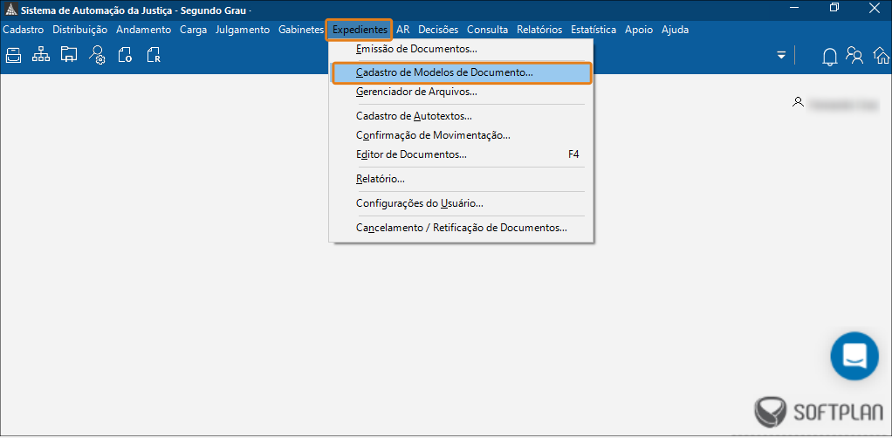Select Emissão de Documentos menu entry
892x438 pixels.
point(462,49)
